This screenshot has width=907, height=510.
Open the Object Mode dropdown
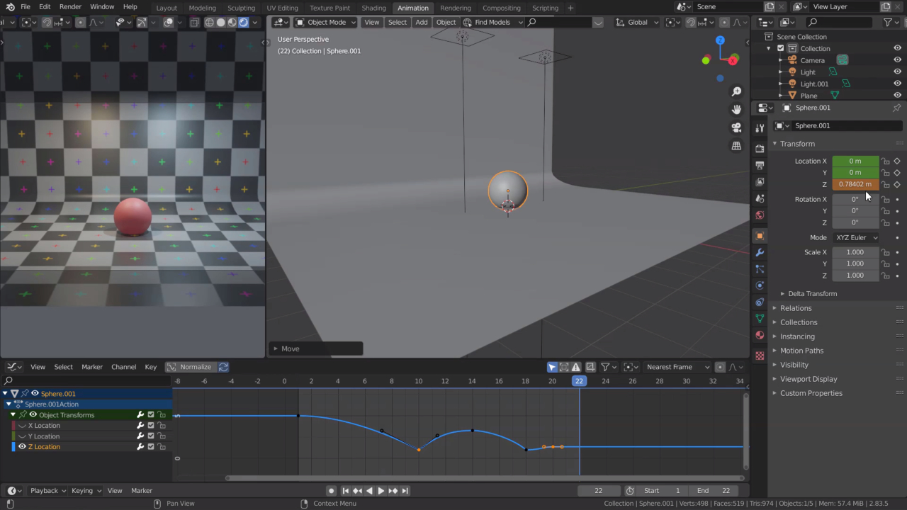(326, 22)
